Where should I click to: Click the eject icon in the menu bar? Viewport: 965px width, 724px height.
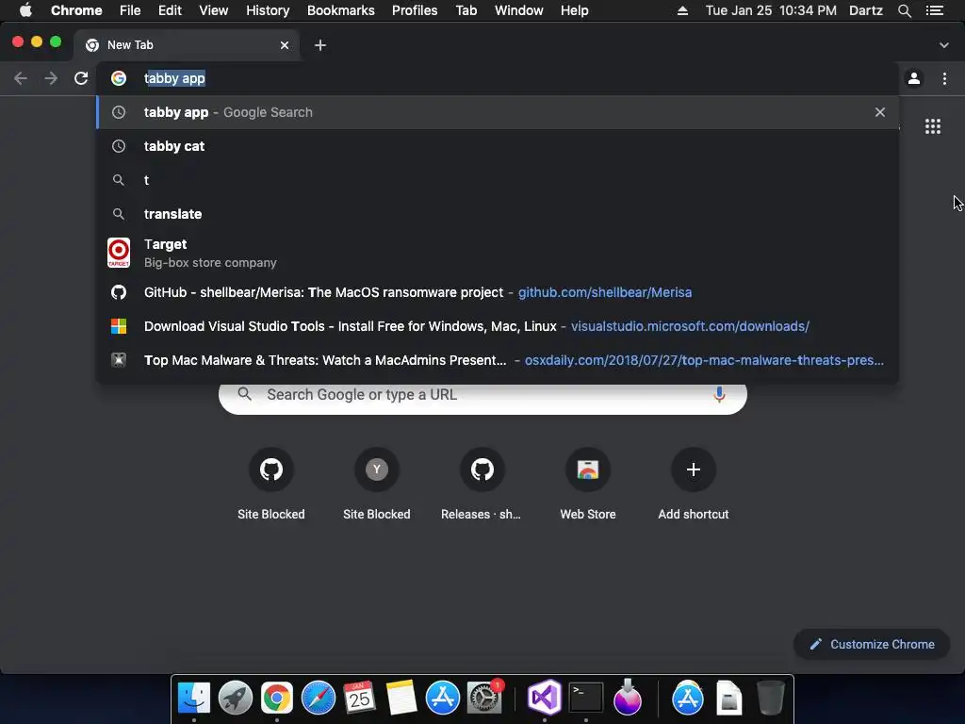(682, 10)
